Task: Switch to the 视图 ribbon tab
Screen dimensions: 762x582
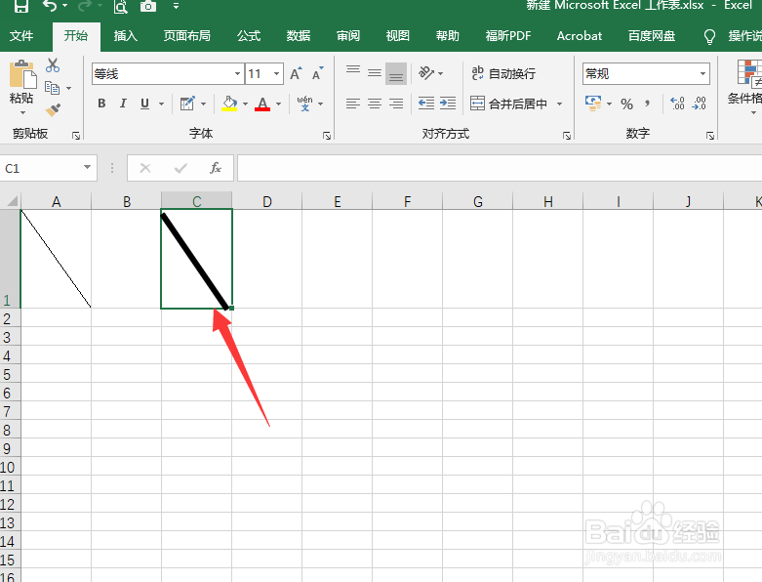Action: click(397, 36)
